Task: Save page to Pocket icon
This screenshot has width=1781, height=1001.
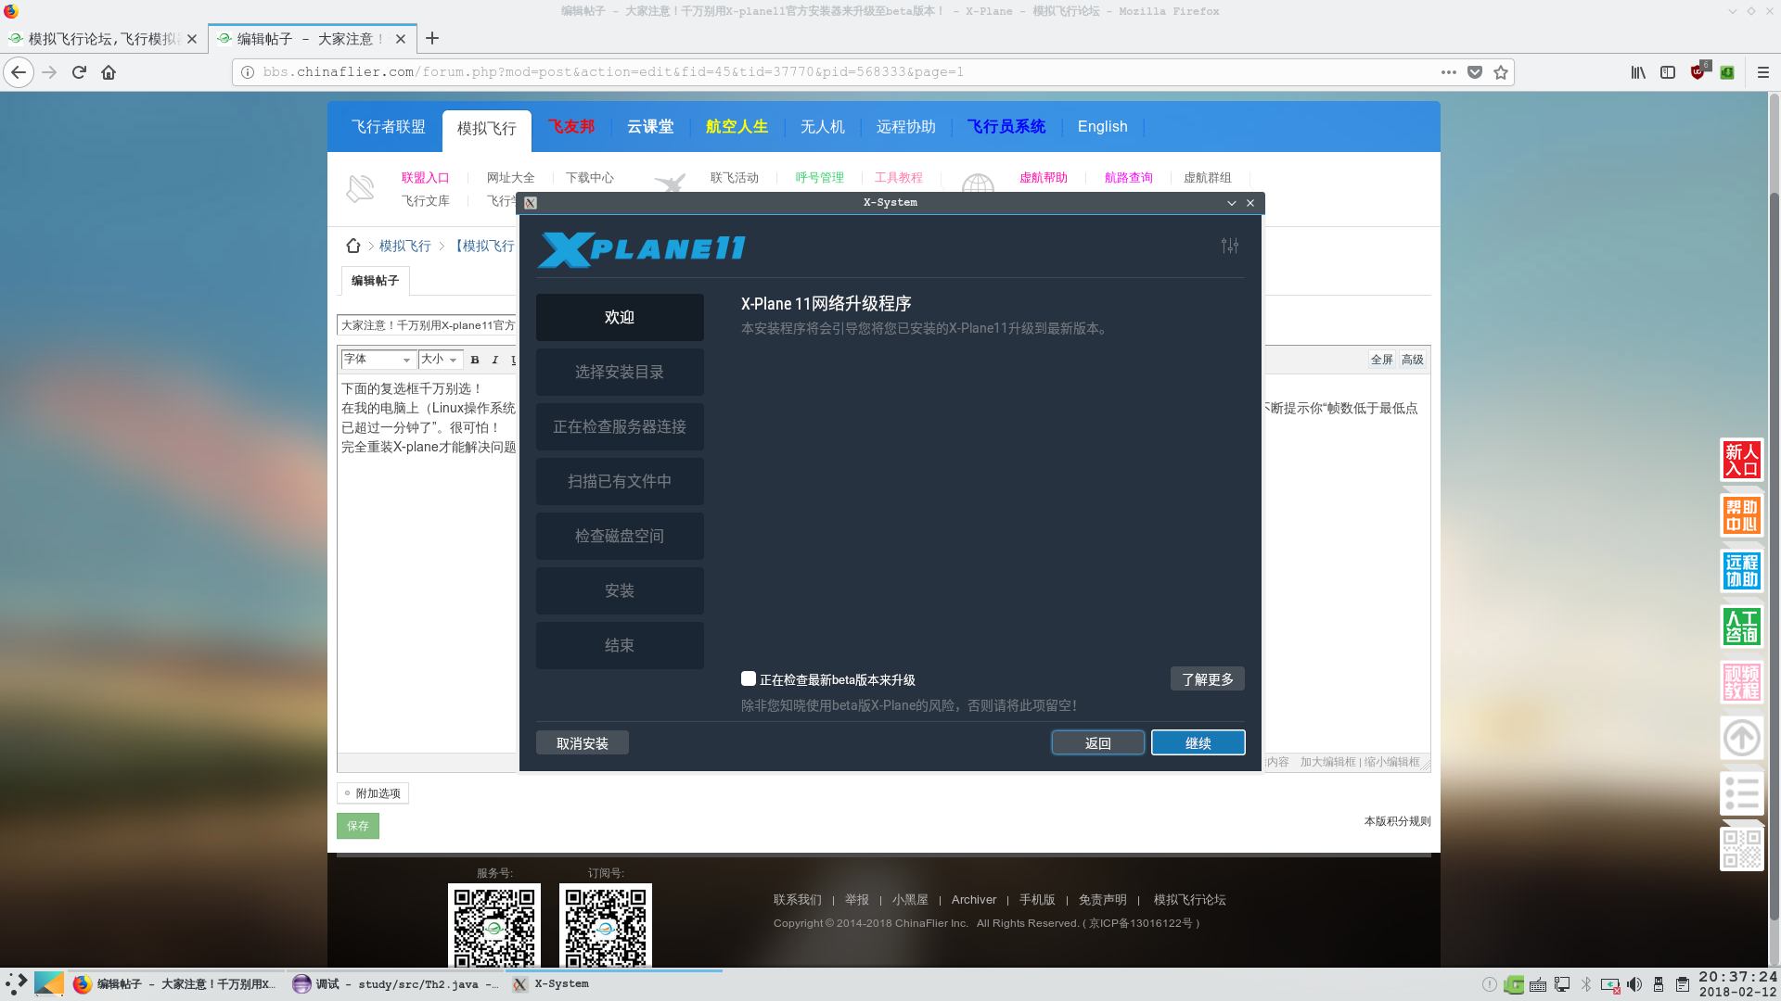Action: coord(1475,72)
